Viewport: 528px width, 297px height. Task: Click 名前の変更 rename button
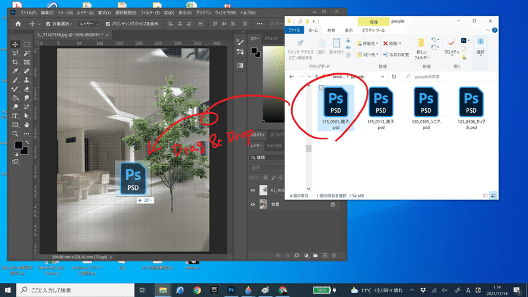pos(396,54)
